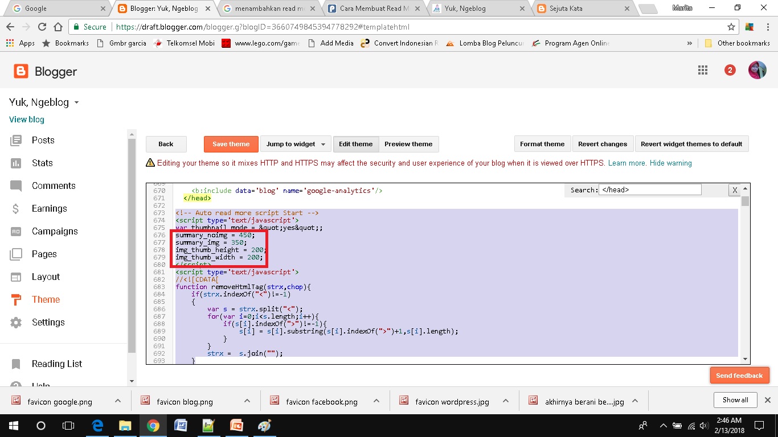This screenshot has width=778, height=437.
Task: Open the Task View taskbar icon
Action: point(68,426)
